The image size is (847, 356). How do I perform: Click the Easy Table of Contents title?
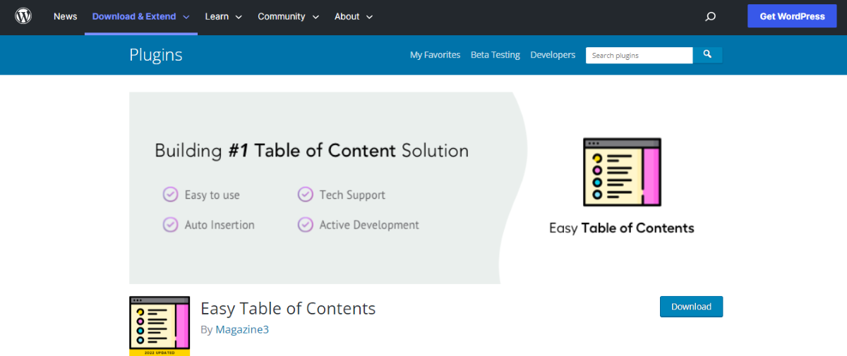point(288,308)
